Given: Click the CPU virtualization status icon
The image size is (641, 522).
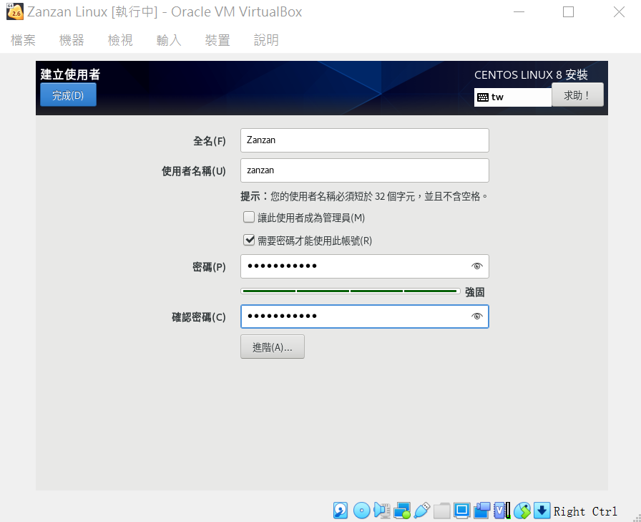Looking at the screenshot, I should pyautogui.click(x=502, y=511).
